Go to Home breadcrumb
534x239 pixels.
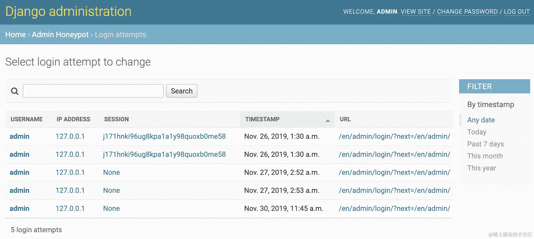pyautogui.click(x=16, y=35)
